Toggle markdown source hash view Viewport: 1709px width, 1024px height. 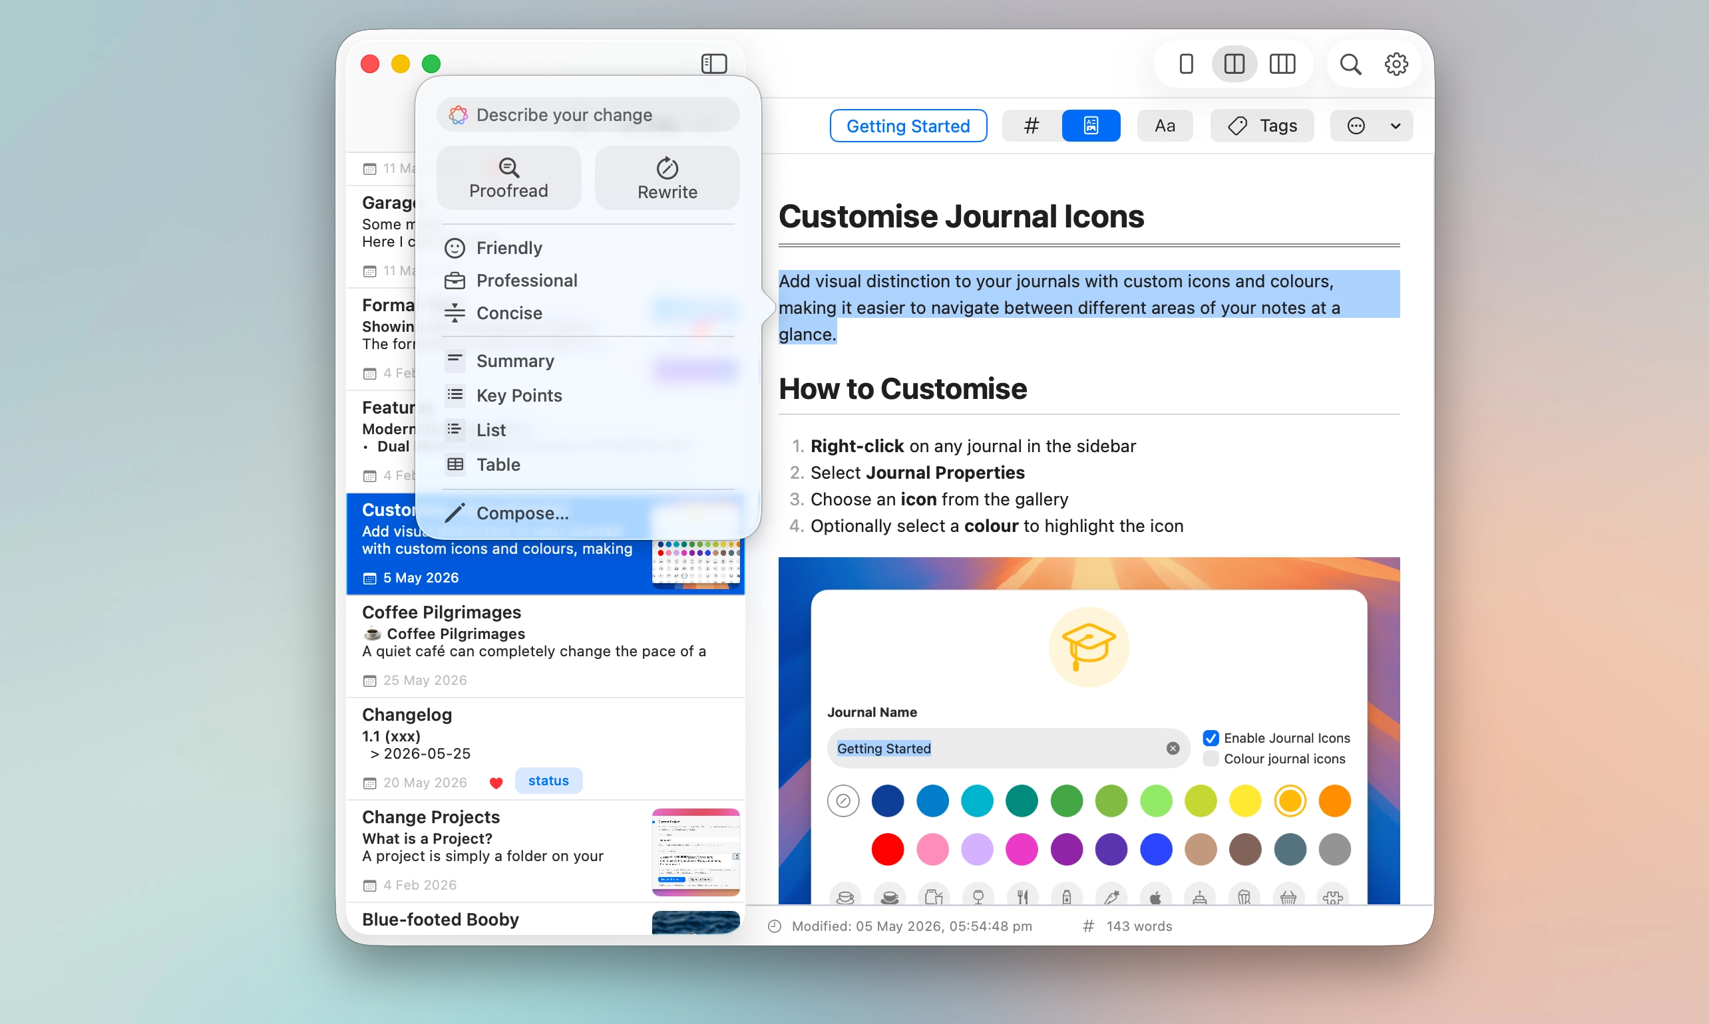(1031, 126)
